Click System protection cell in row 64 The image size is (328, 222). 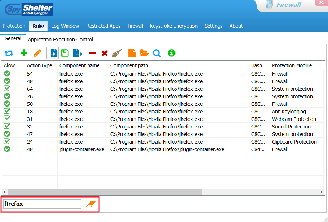(292, 89)
